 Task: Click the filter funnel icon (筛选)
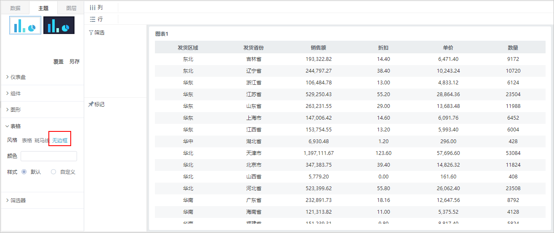pyautogui.click(x=91, y=33)
